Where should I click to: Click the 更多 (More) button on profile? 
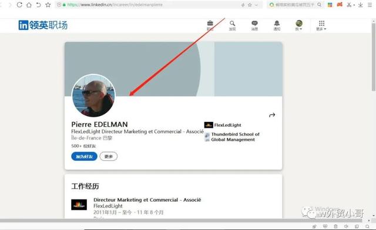108,157
